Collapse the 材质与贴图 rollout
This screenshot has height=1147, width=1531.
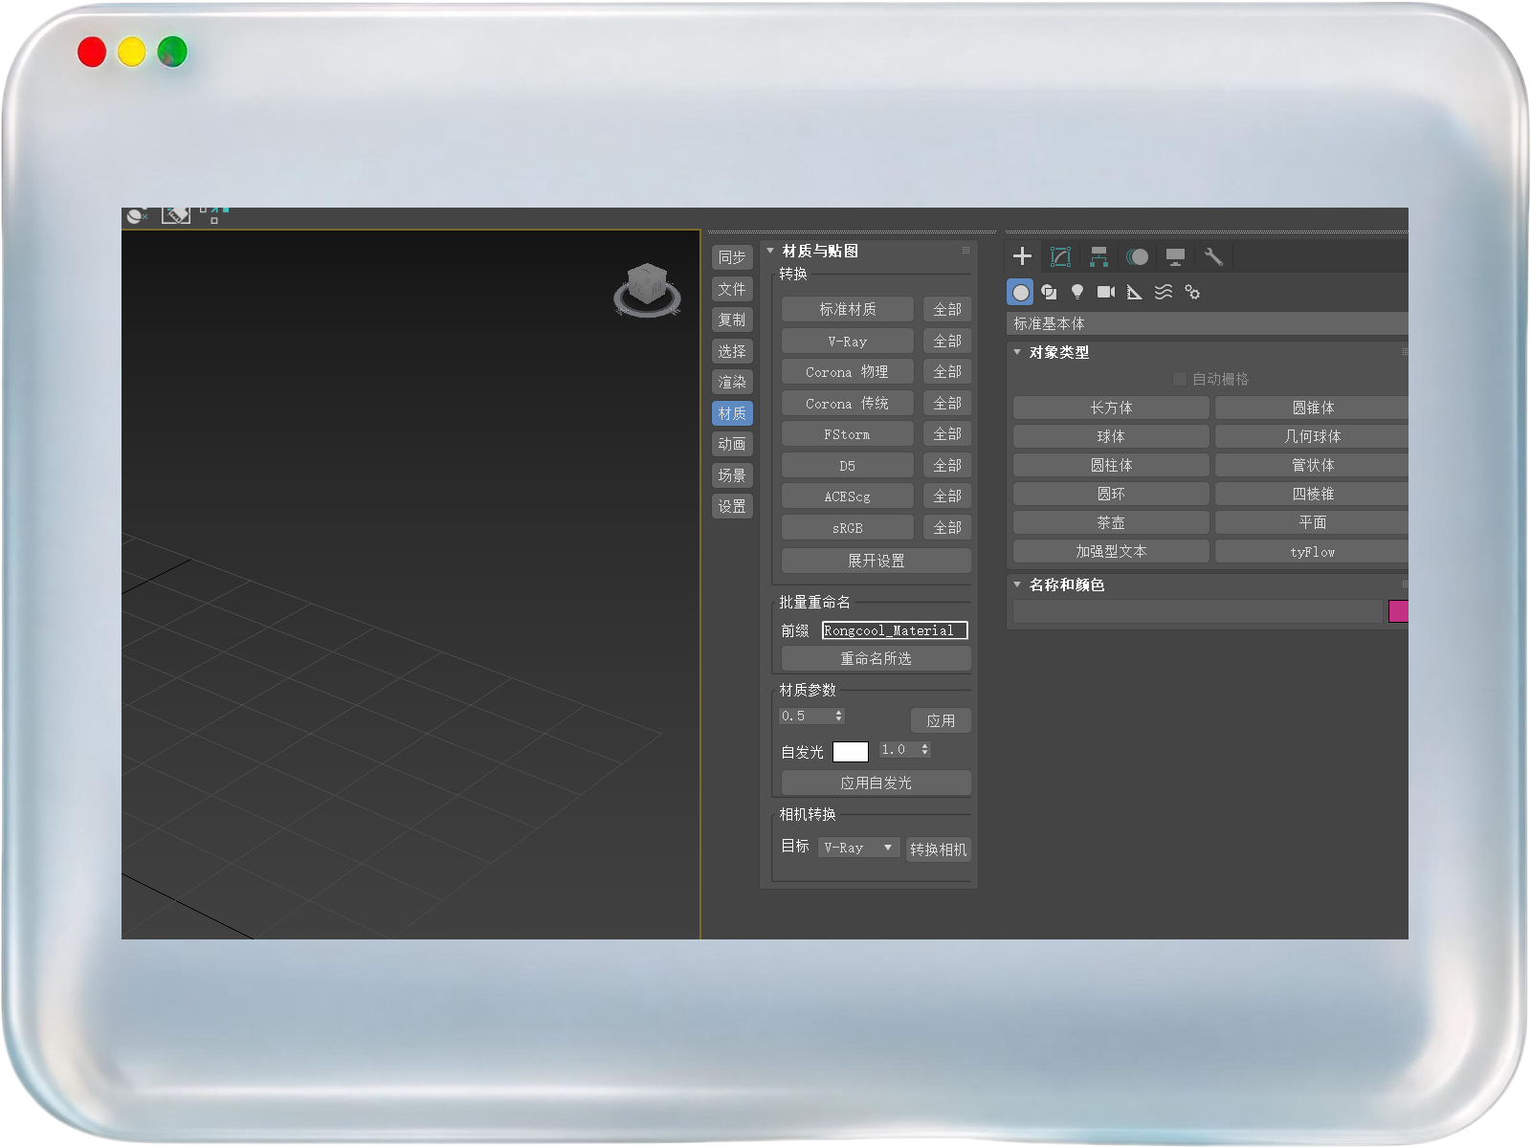(770, 251)
